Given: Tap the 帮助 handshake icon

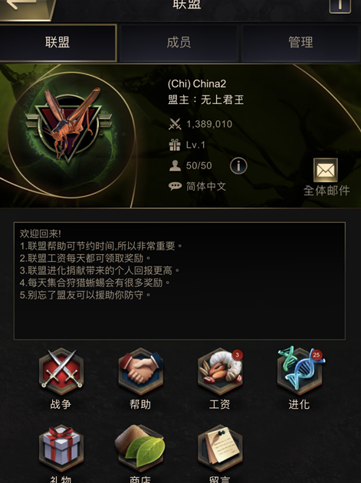Looking at the screenshot, I should 141,371.
